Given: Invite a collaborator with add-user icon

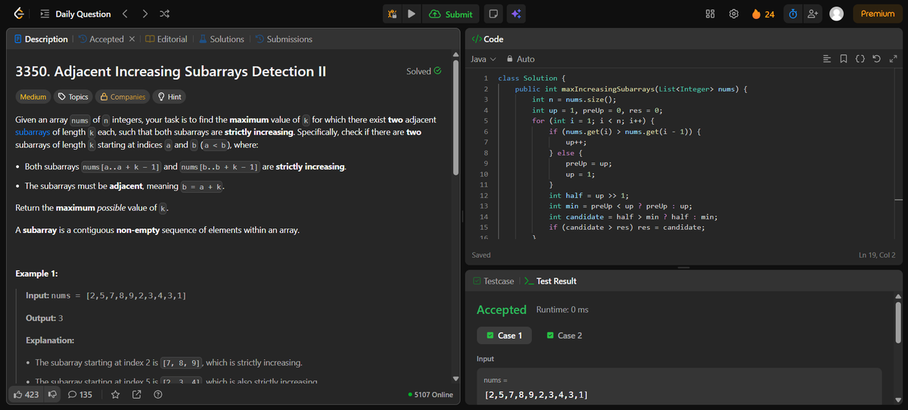Looking at the screenshot, I should coord(813,14).
